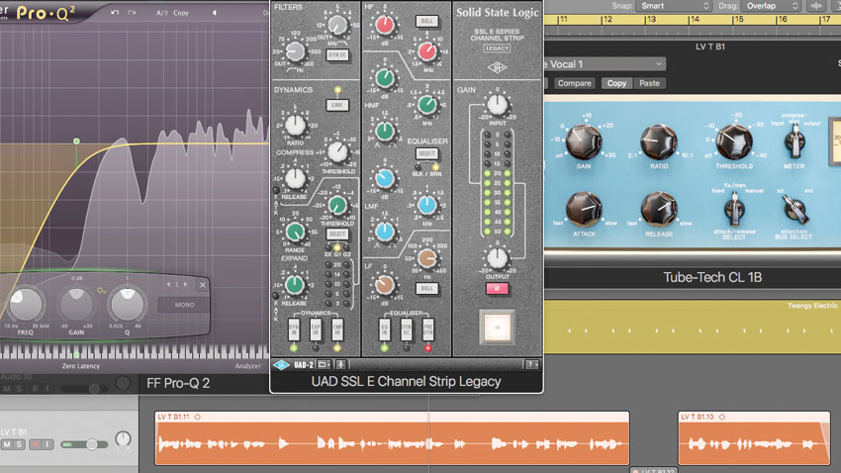Open the Snap mode dropdown
Screen dimensions: 841x473
[674, 6]
